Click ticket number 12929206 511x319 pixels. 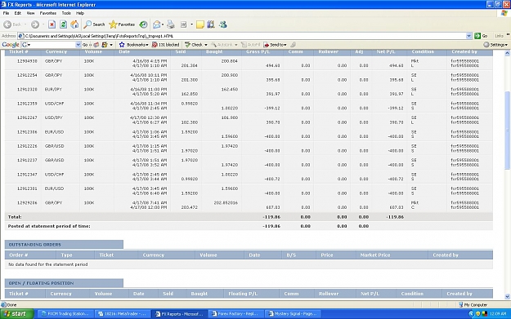[27, 203]
